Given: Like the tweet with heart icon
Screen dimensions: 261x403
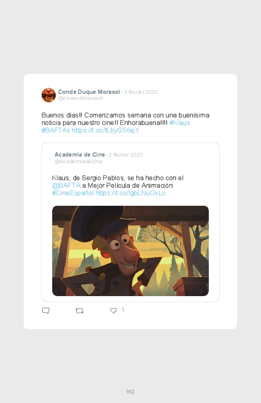Looking at the screenshot, I should coord(113,311).
